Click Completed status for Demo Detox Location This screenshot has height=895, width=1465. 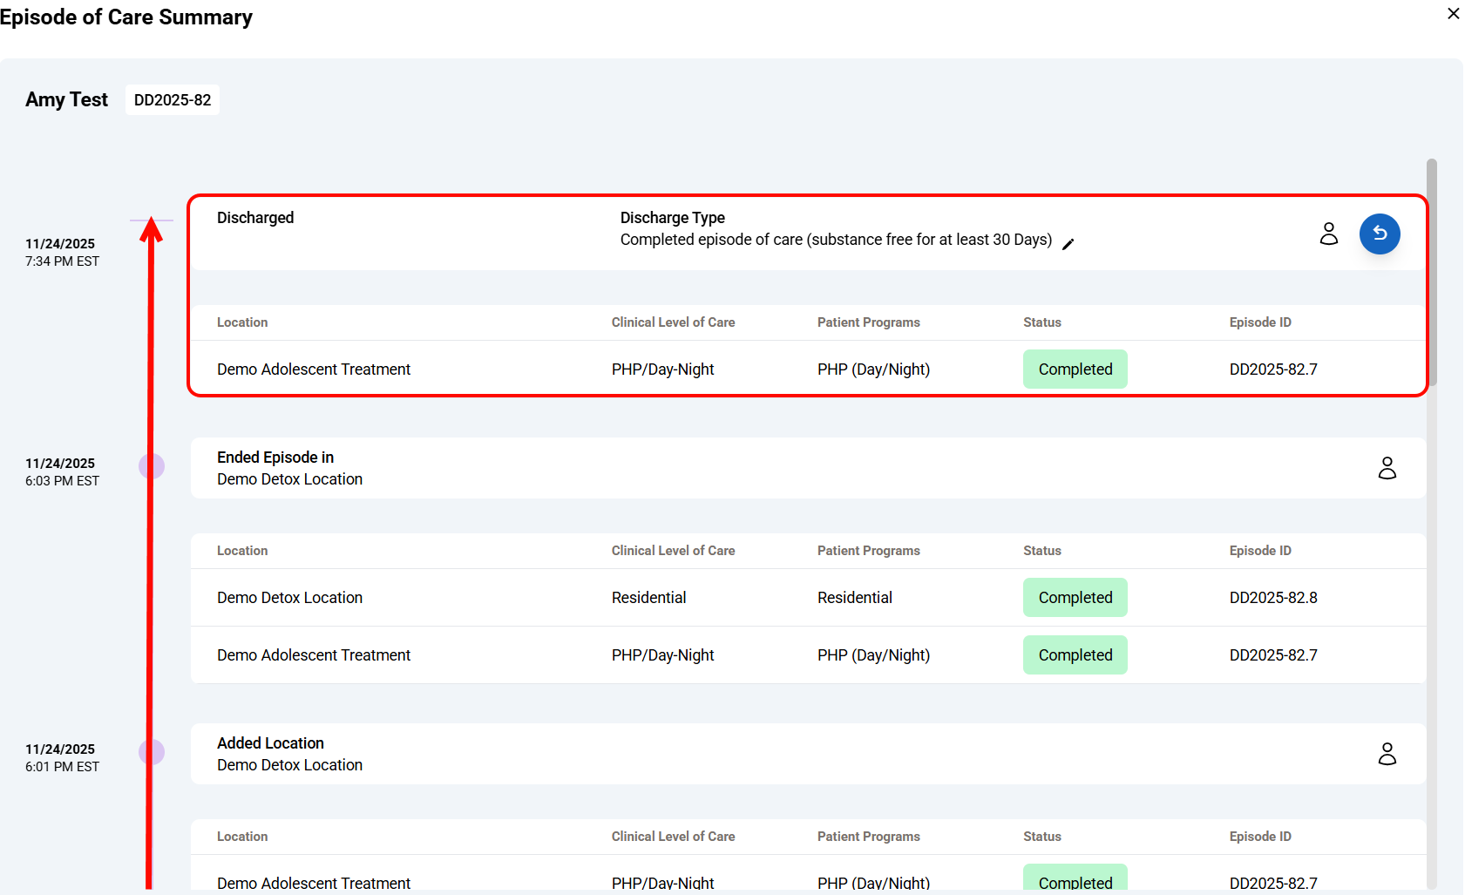[1075, 598]
